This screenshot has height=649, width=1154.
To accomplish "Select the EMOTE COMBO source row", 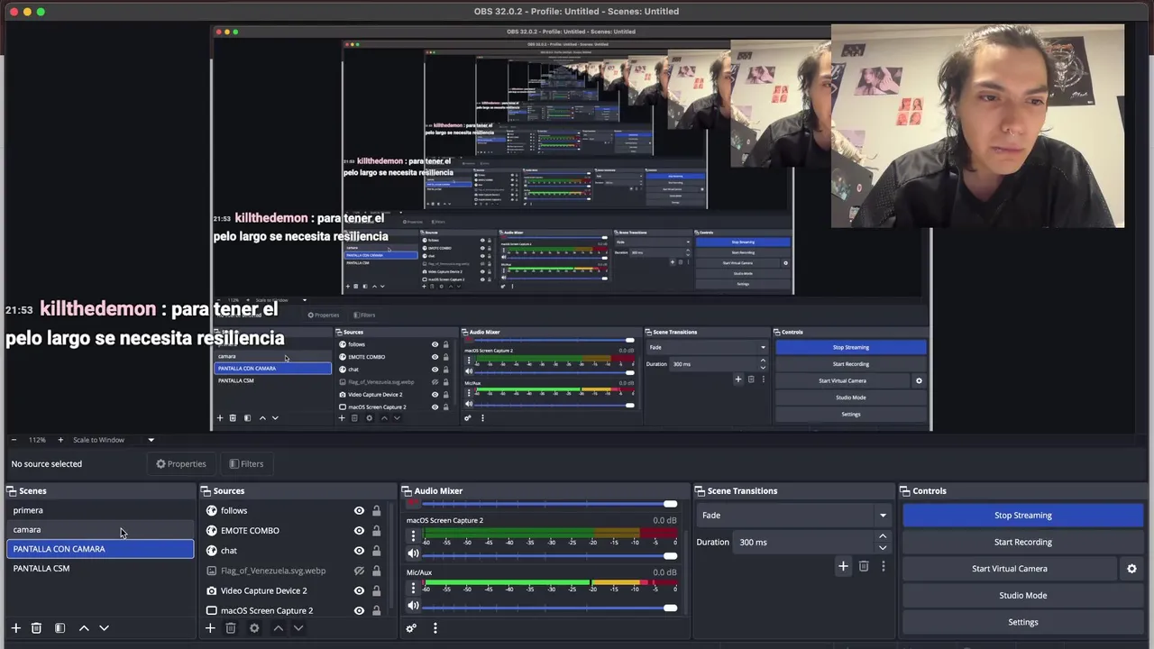I will point(296,531).
